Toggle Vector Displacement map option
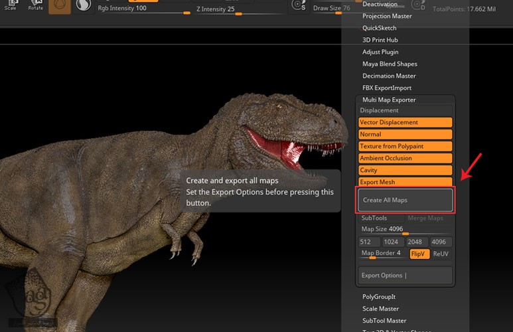Image resolution: width=513 pixels, height=332 pixels. pyautogui.click(x=405, y=122)
